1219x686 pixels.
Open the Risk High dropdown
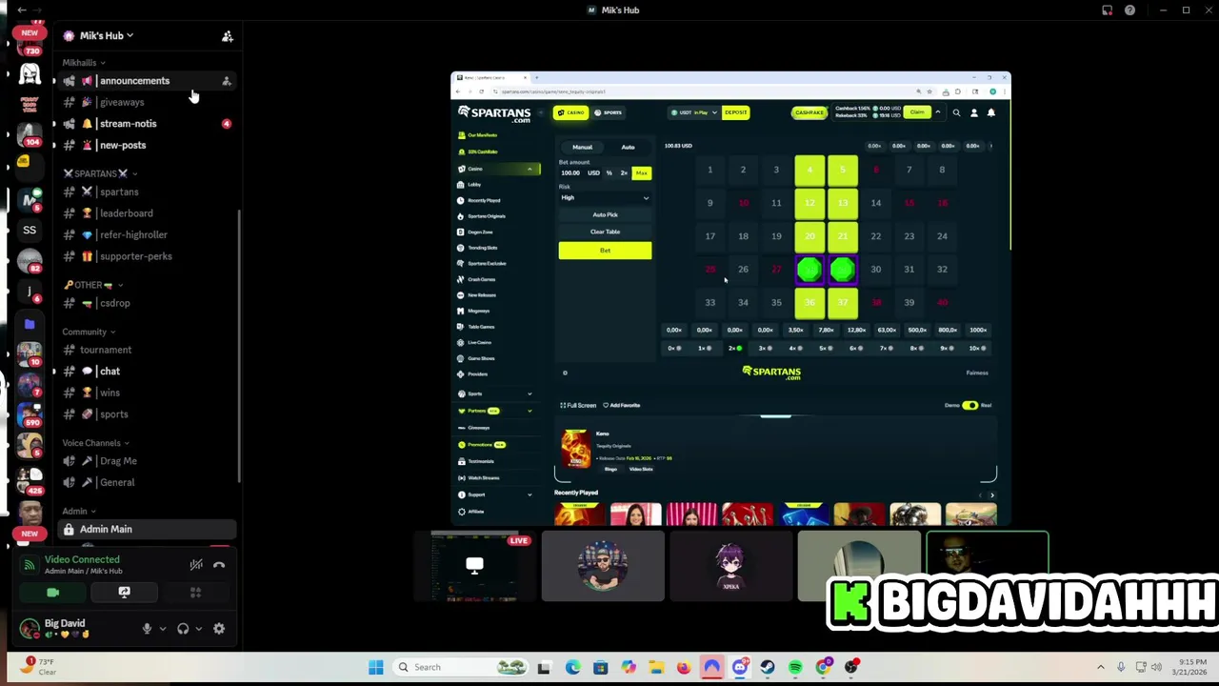[605, 198]
